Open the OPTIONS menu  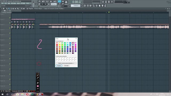[x=23, y=3]
